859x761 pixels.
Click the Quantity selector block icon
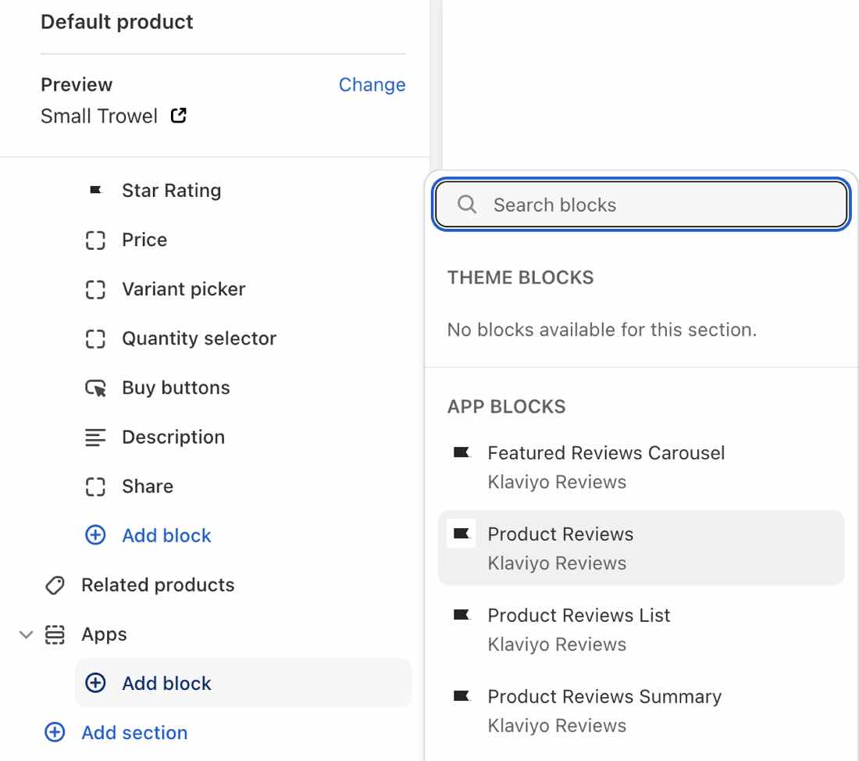(x=94, y=338)
